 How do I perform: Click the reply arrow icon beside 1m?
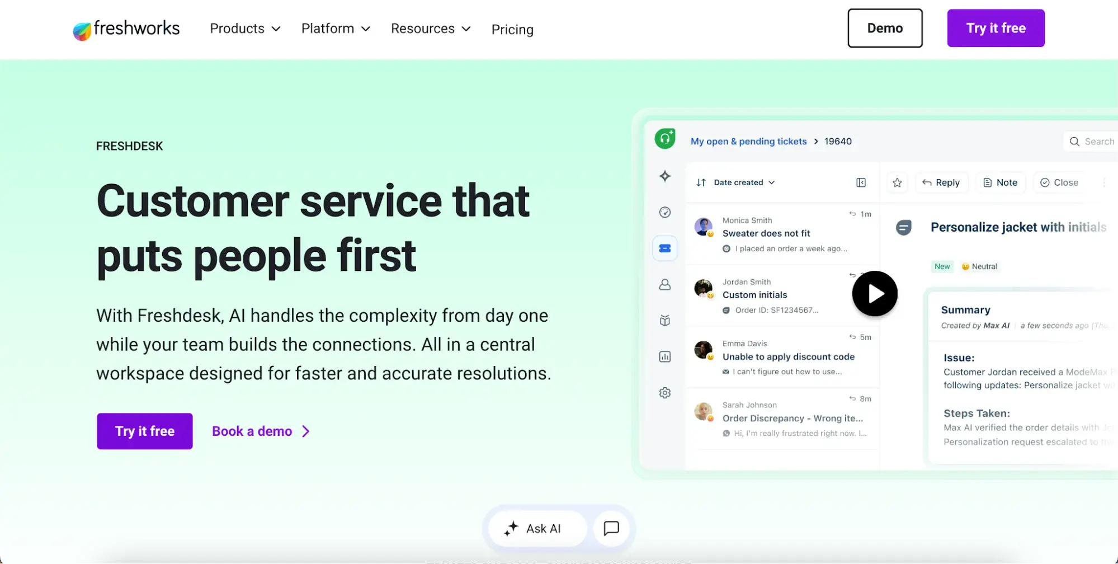[x=852, y=214]
